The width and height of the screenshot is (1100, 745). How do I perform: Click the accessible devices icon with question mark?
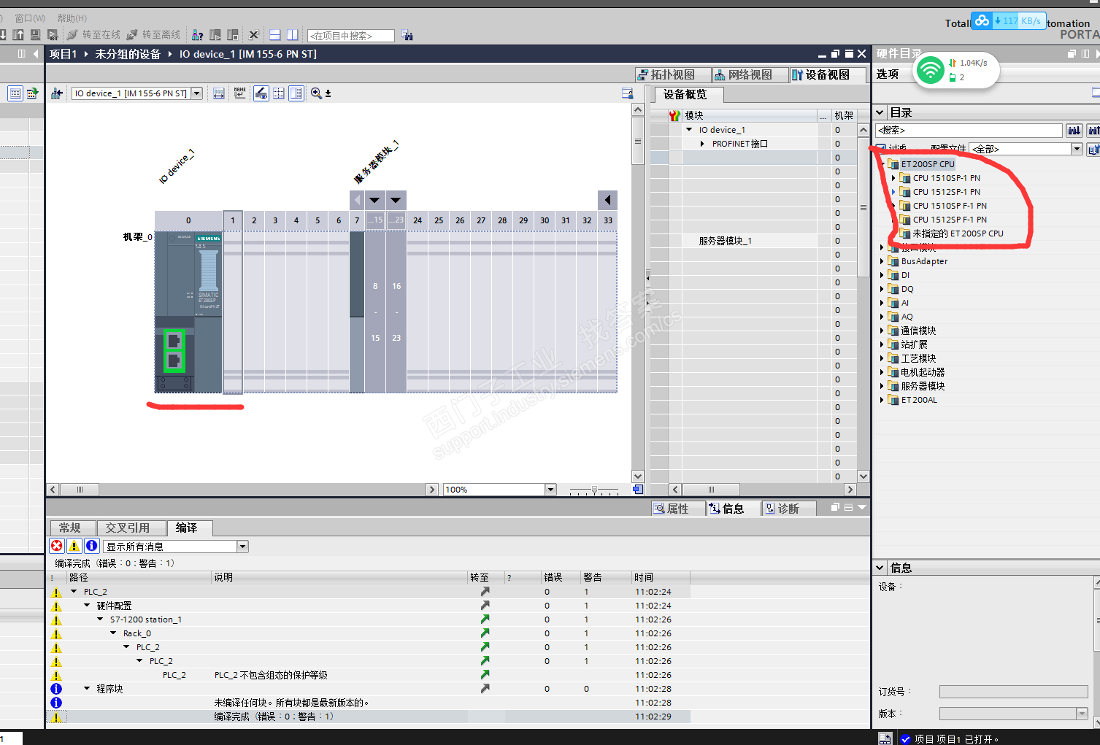click(197, 35)
